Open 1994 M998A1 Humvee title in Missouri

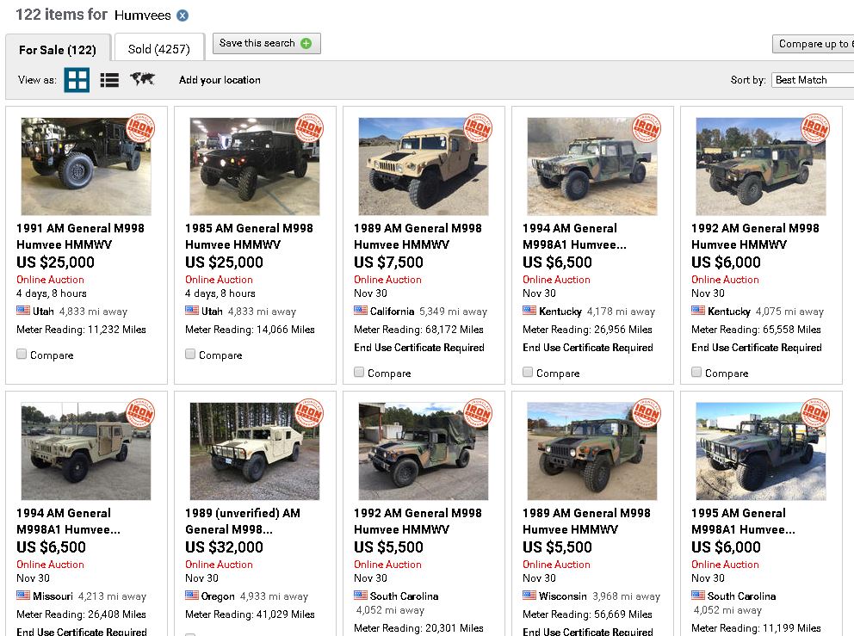(68, 521)
